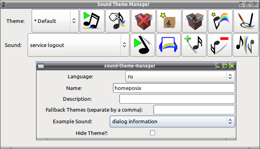Close the sound-theme-manager dialog with green X

pos(232,66)
